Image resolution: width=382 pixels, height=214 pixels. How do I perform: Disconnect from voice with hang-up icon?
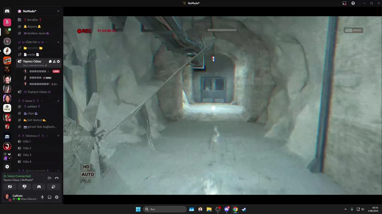coord(57,178)
